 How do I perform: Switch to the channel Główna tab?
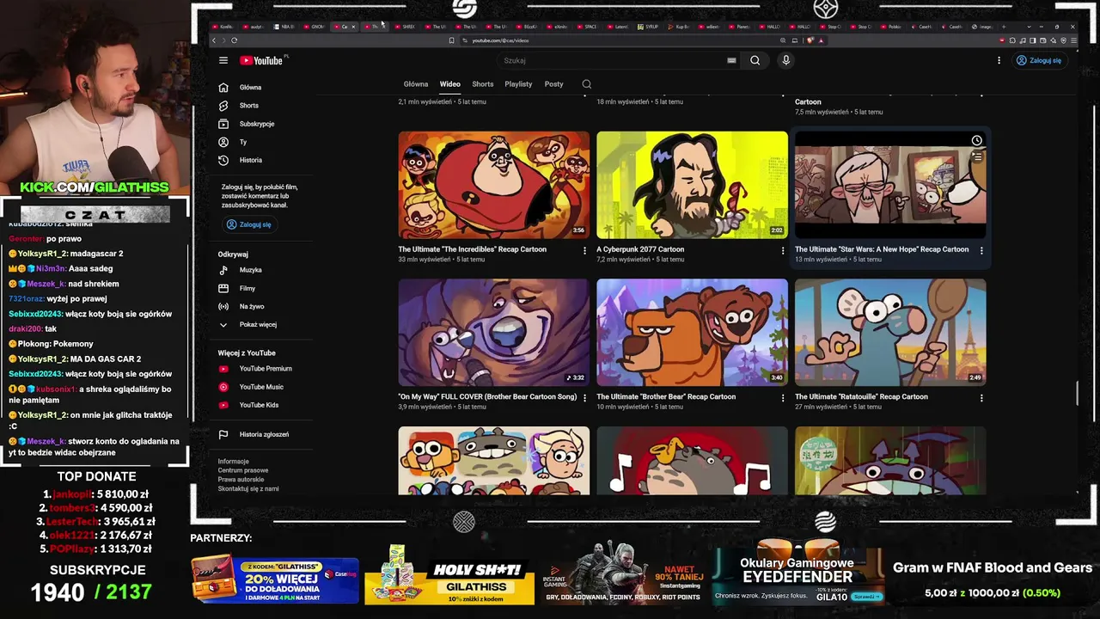click(x=416, y=84)
